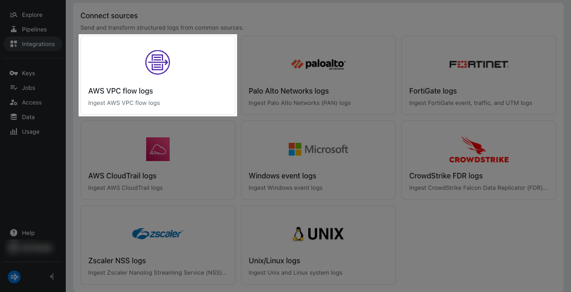The height and width of the screenshot is (292, 571).
Task: Click the blue arrow logo icon
Action: pos(14,276)
